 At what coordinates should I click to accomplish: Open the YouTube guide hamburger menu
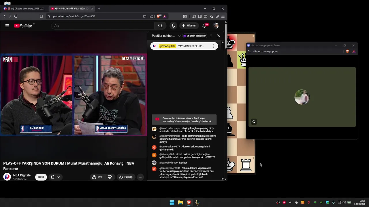(7, 26)
